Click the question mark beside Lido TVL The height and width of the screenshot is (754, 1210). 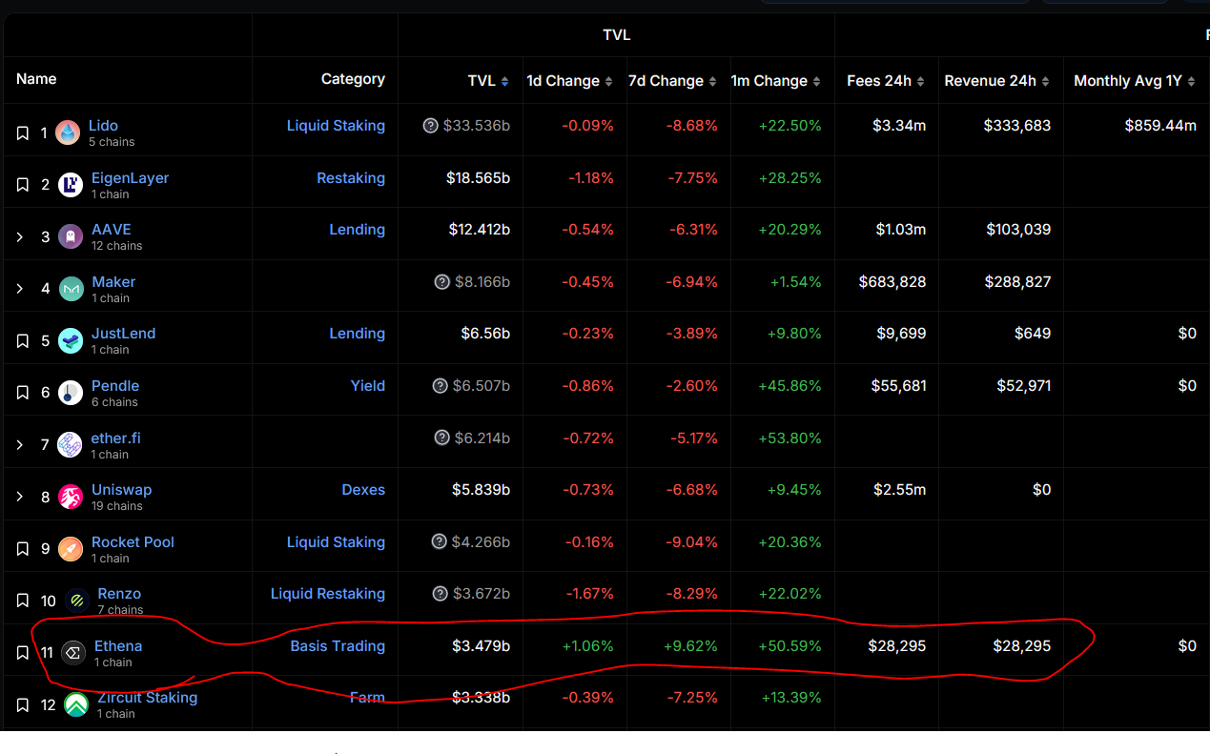[431, 126]
